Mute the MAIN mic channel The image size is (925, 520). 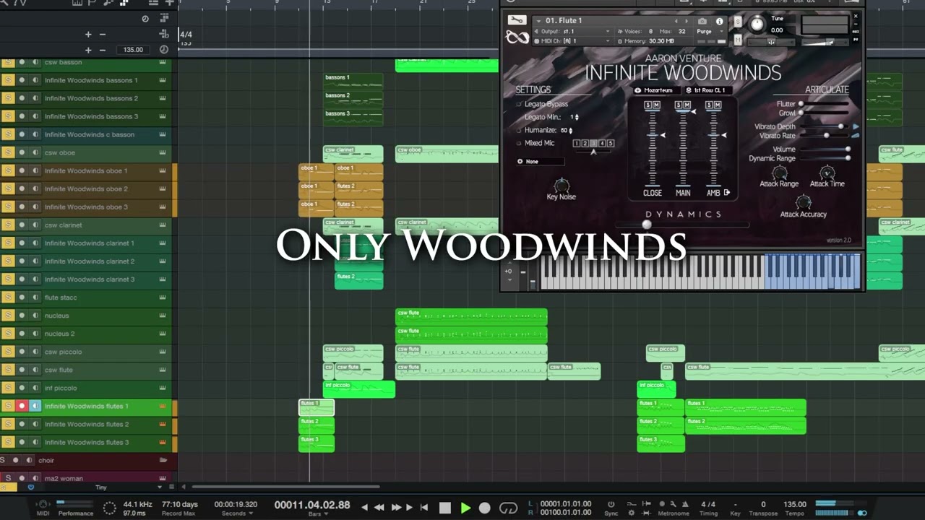687,105
